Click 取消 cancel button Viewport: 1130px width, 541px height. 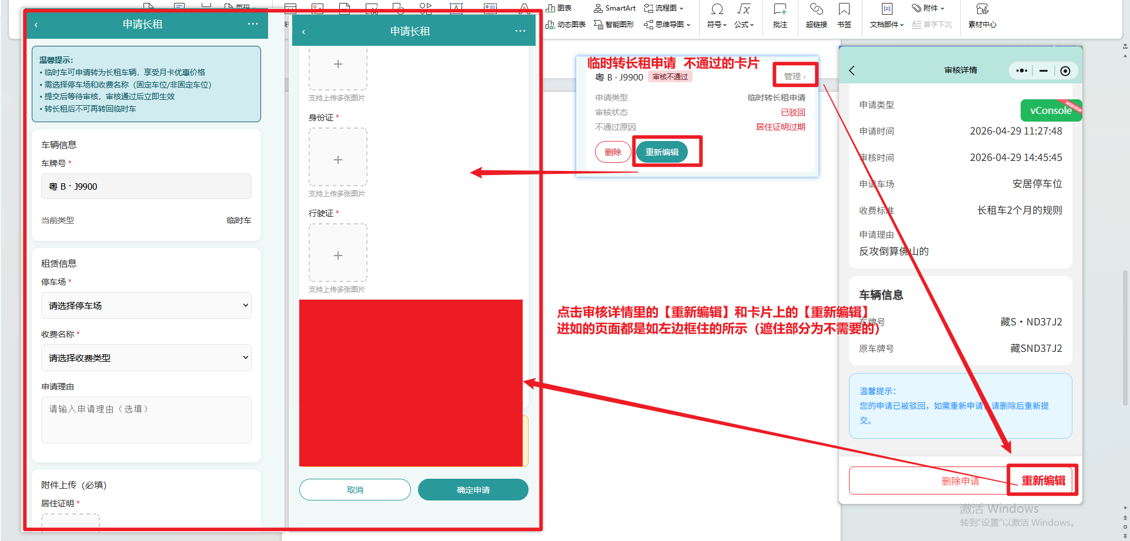pos(355,490)
